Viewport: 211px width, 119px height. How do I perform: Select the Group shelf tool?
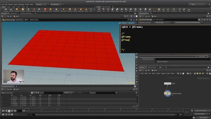coord(180,10)
